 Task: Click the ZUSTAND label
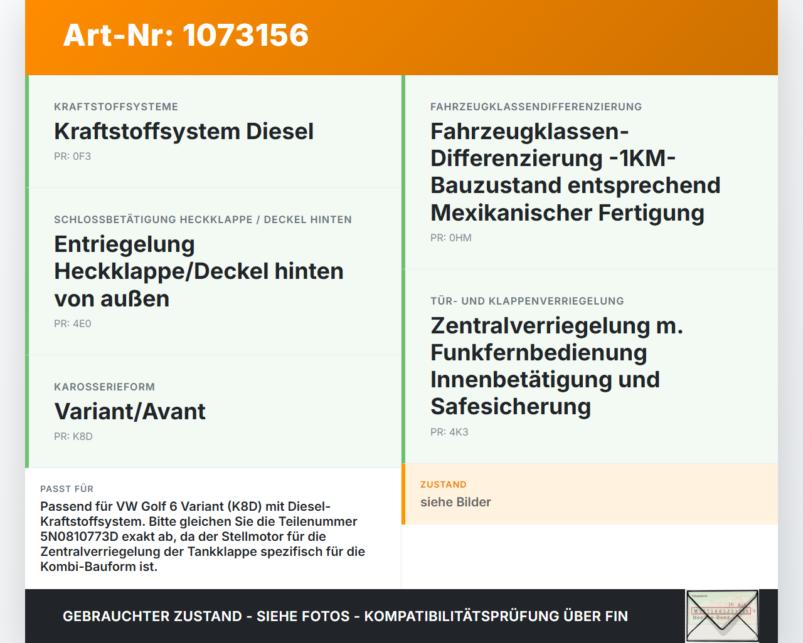tap(444, 484)
